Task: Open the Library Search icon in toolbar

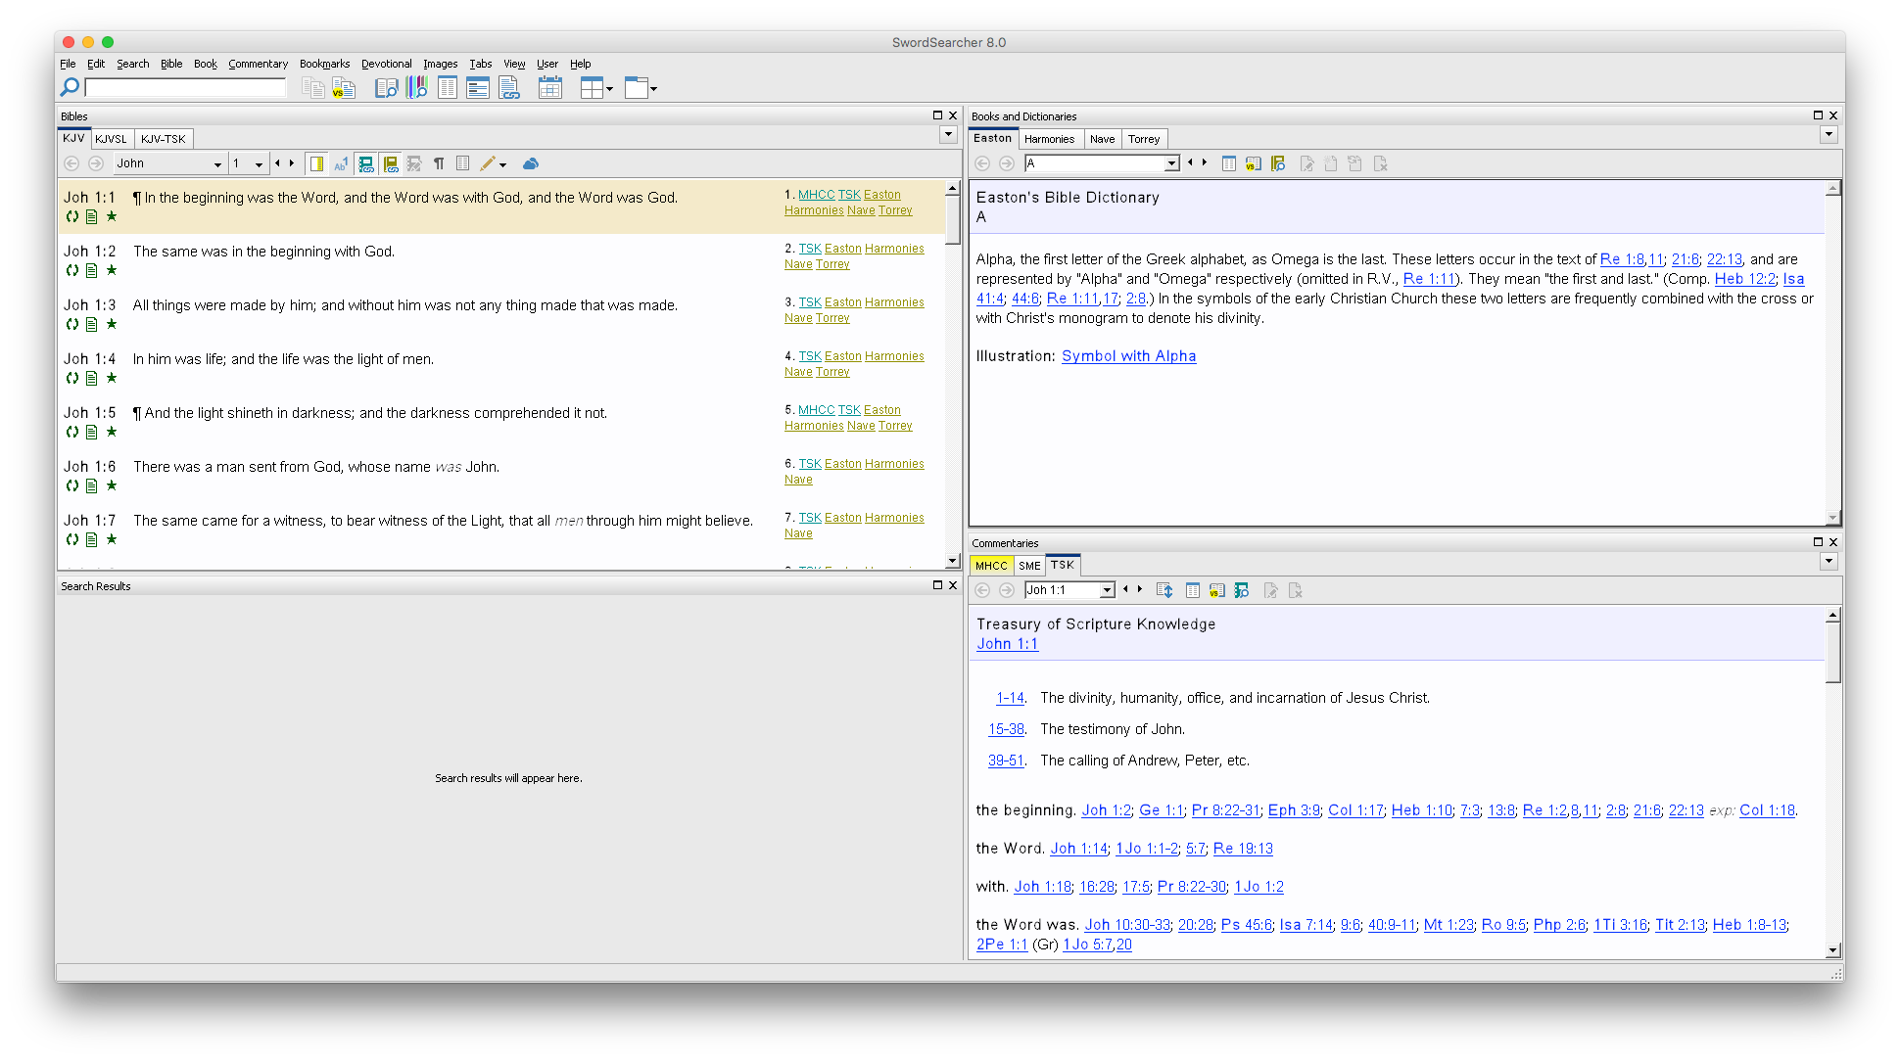Action: click(x=417, y=87)
